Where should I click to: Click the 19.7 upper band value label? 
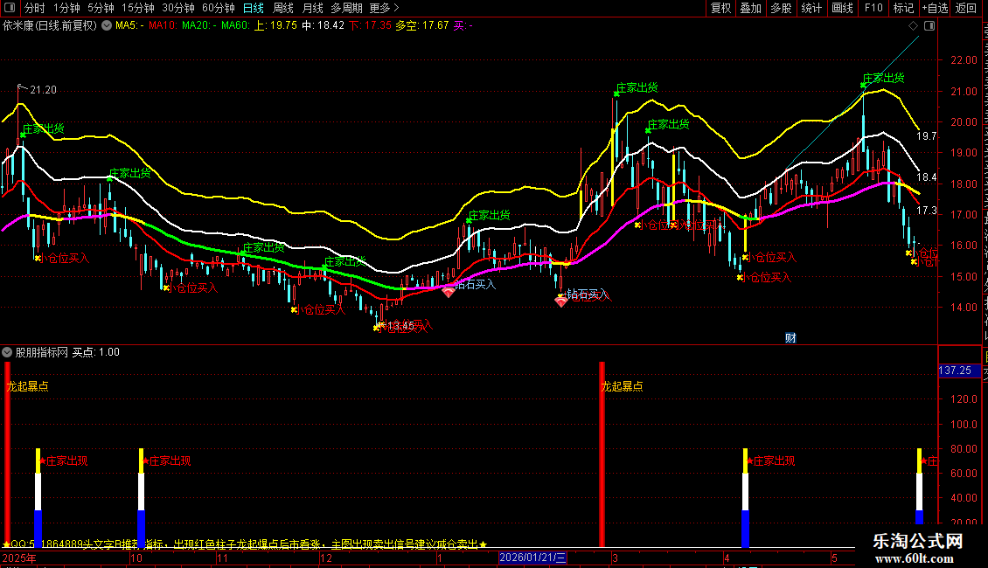926,136
